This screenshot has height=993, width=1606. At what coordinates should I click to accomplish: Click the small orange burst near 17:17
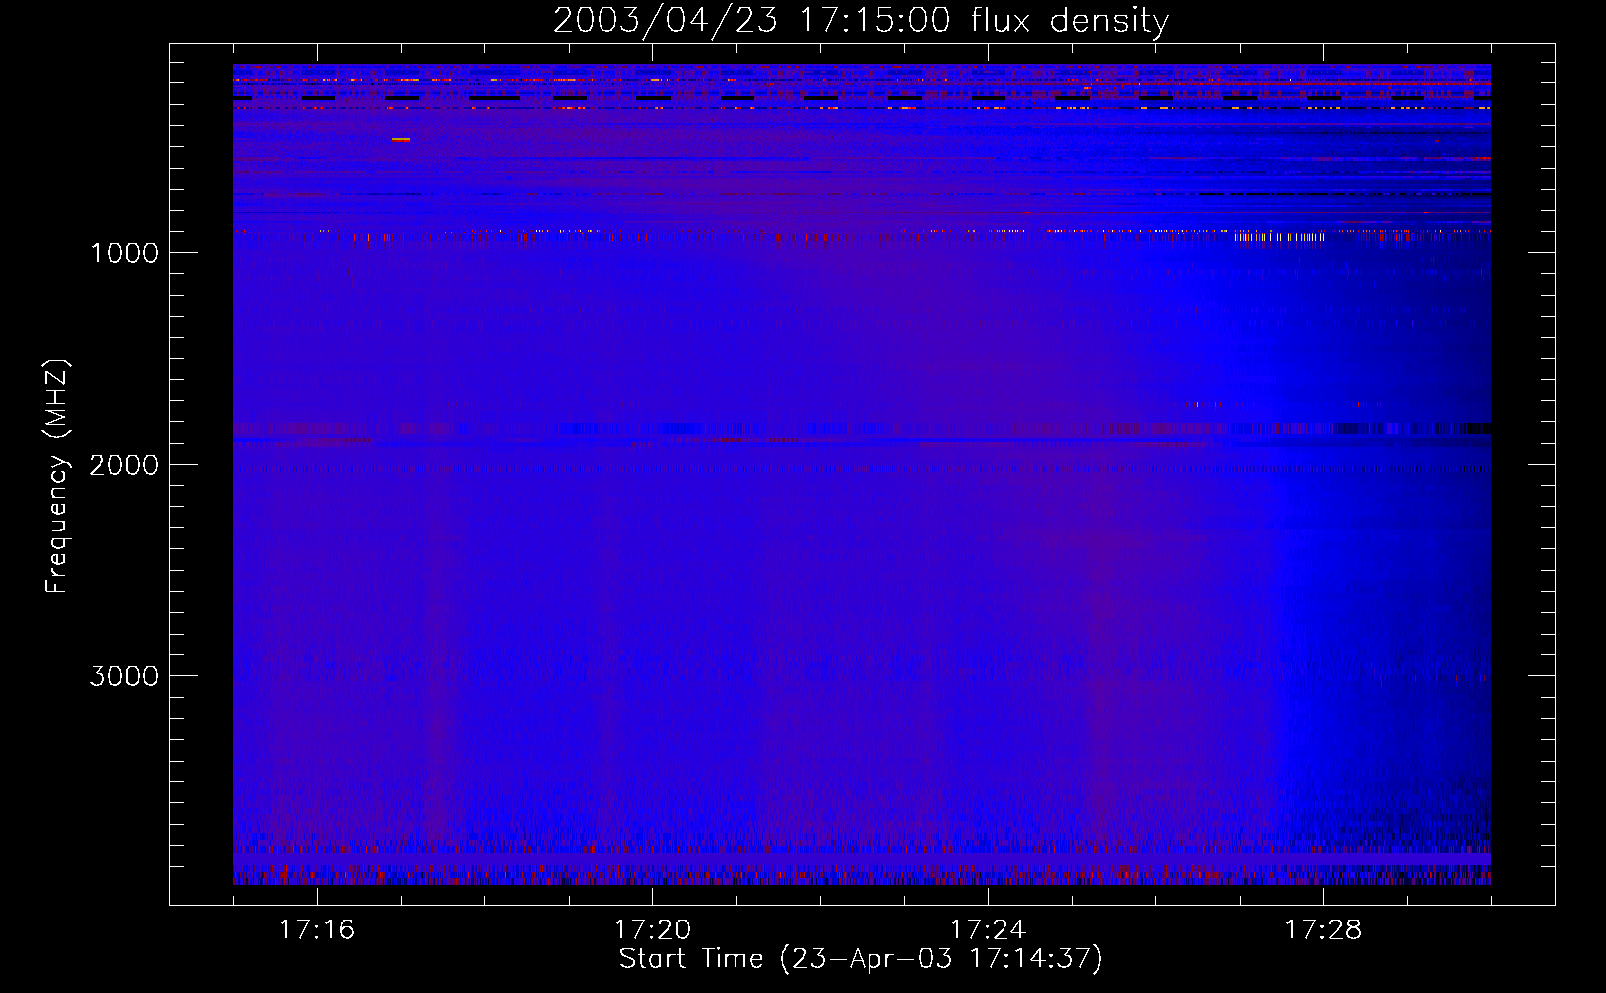[x=401, y=140]
